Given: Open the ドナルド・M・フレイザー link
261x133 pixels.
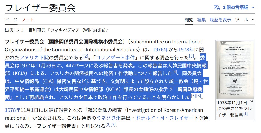Looking at the screenshot, I should point(165,118).
